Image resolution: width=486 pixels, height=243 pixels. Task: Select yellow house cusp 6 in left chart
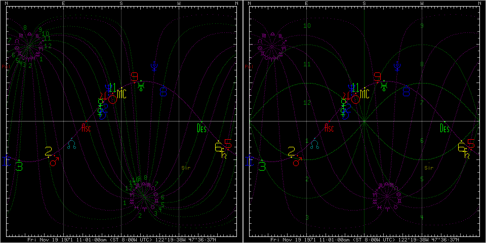[218, 147]
